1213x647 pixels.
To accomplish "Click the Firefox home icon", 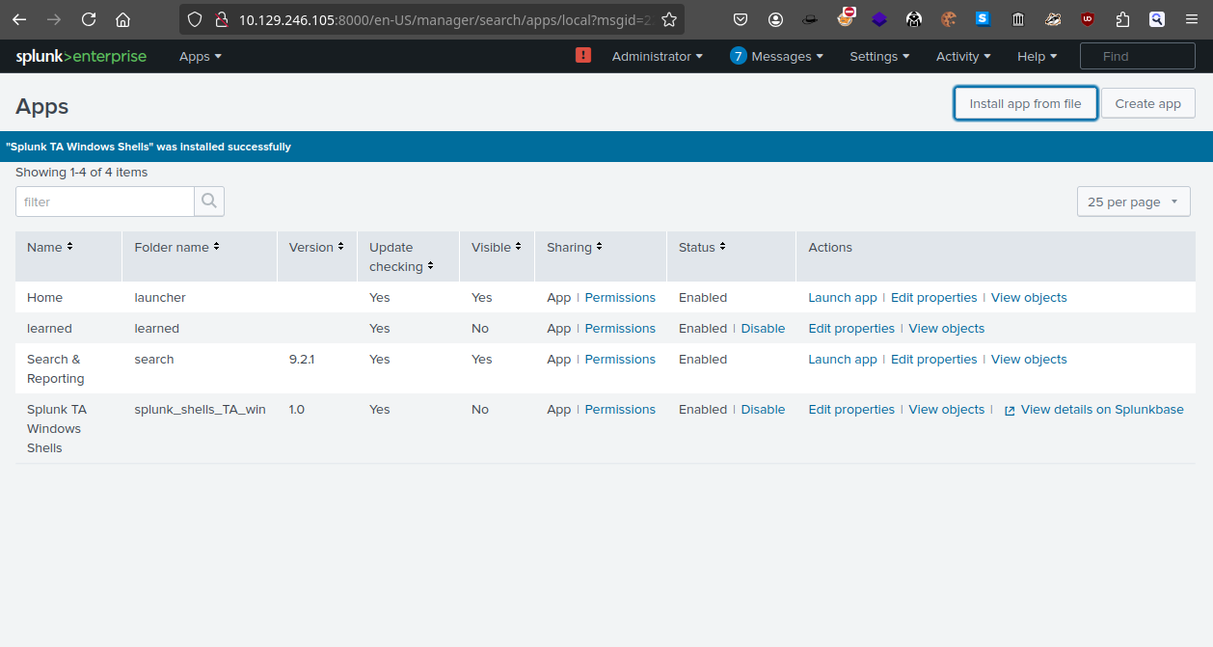I will coord(122,19).
